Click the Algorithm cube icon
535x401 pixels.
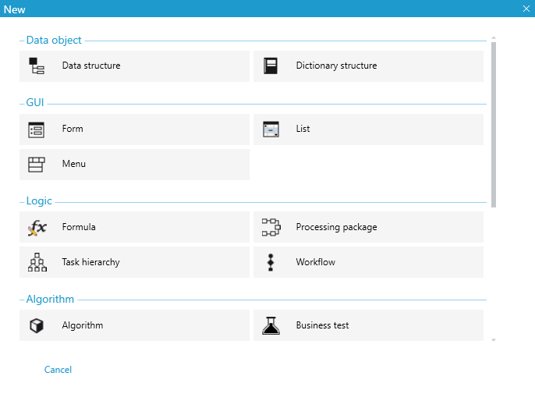(x=37, y=325)
